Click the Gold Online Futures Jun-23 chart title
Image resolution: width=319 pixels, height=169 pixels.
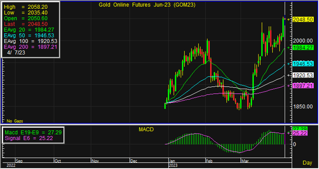coord(147,5)
